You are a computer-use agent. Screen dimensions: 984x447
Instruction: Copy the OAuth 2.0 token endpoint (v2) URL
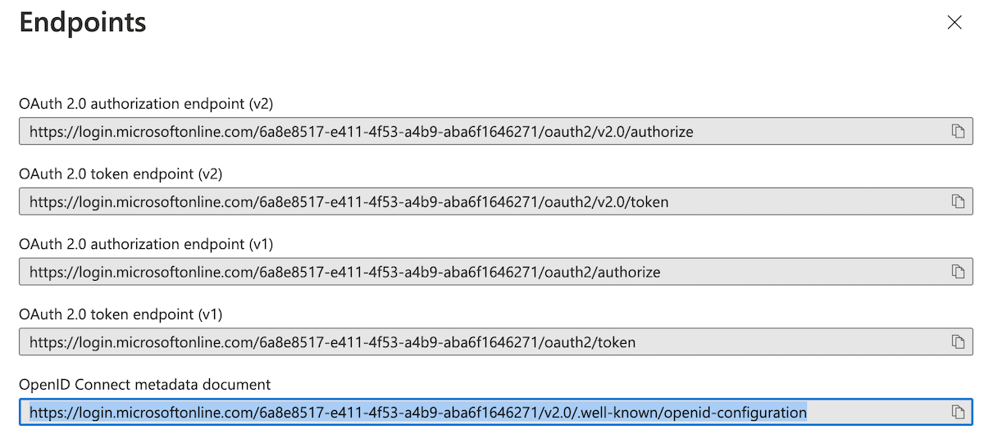[x=957, y=201]
